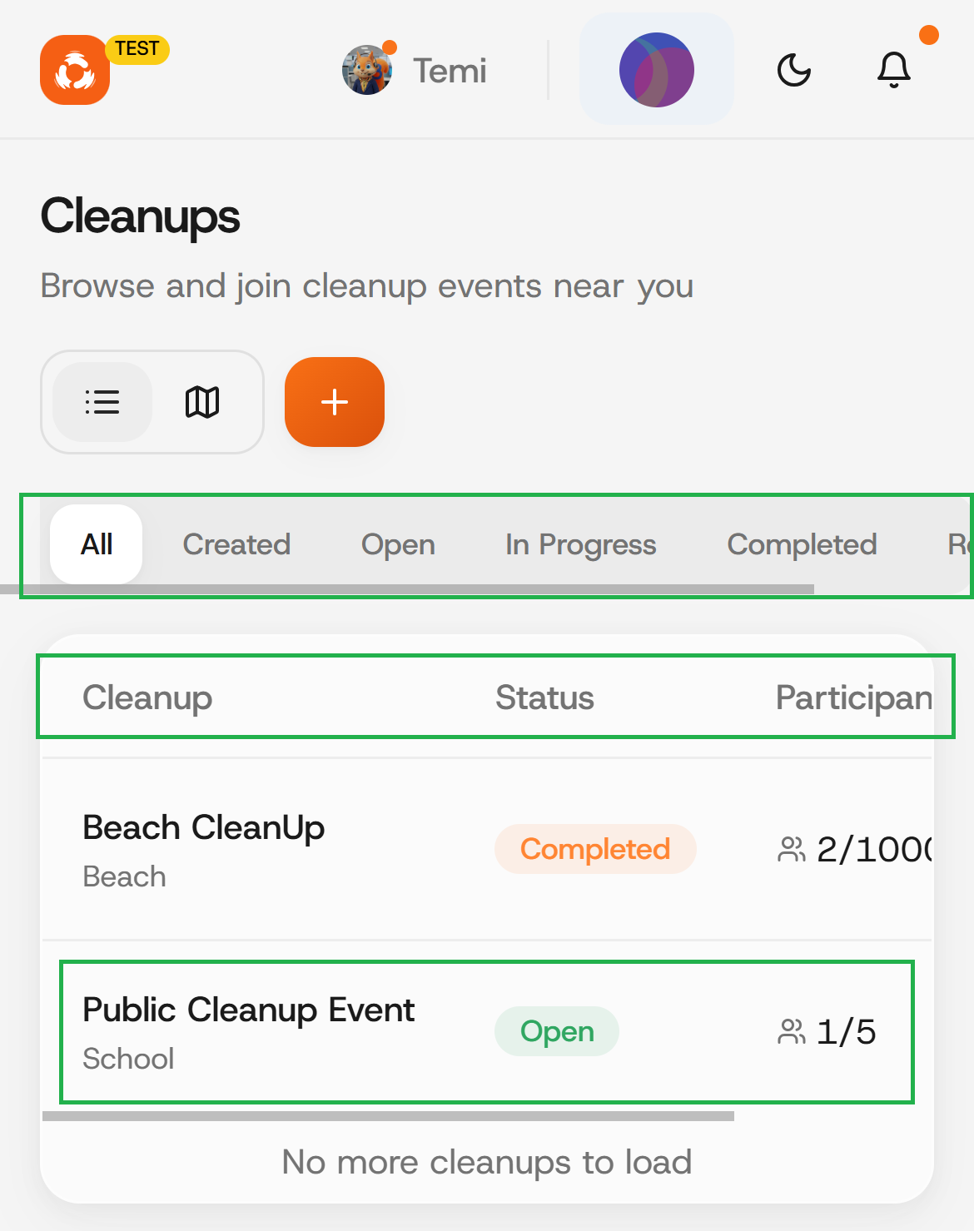Filter cleanups by Created tab
Screen dimensions: 974x1231
click(236, 544)
